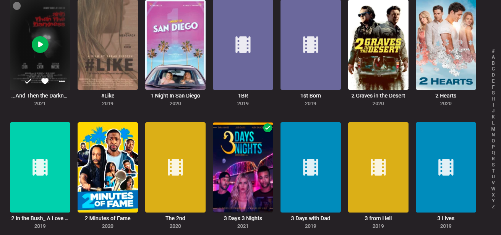
Task: Click the 1BR title link
Action: point(243,96)
